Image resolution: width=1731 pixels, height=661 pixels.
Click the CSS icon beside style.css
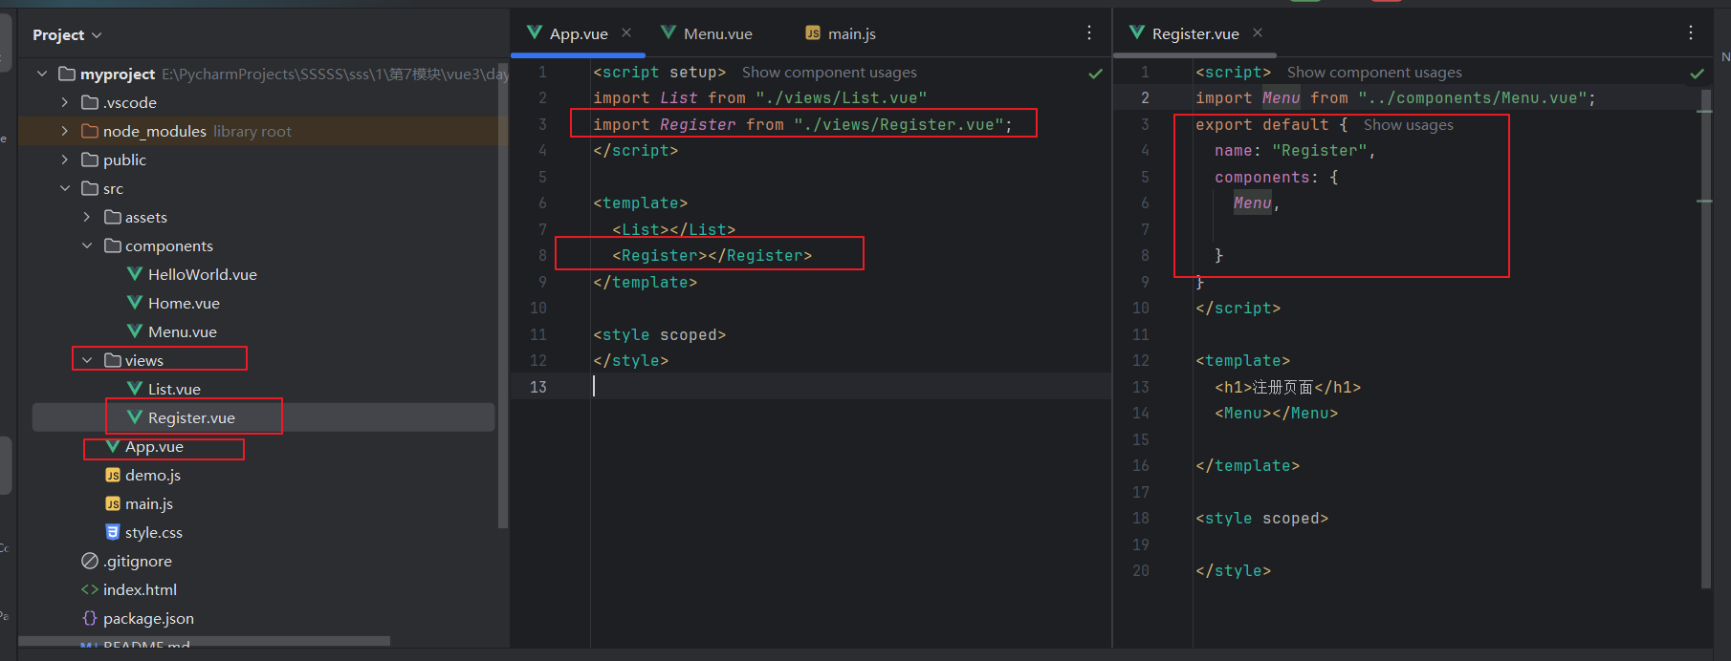[x=113, y=532]
